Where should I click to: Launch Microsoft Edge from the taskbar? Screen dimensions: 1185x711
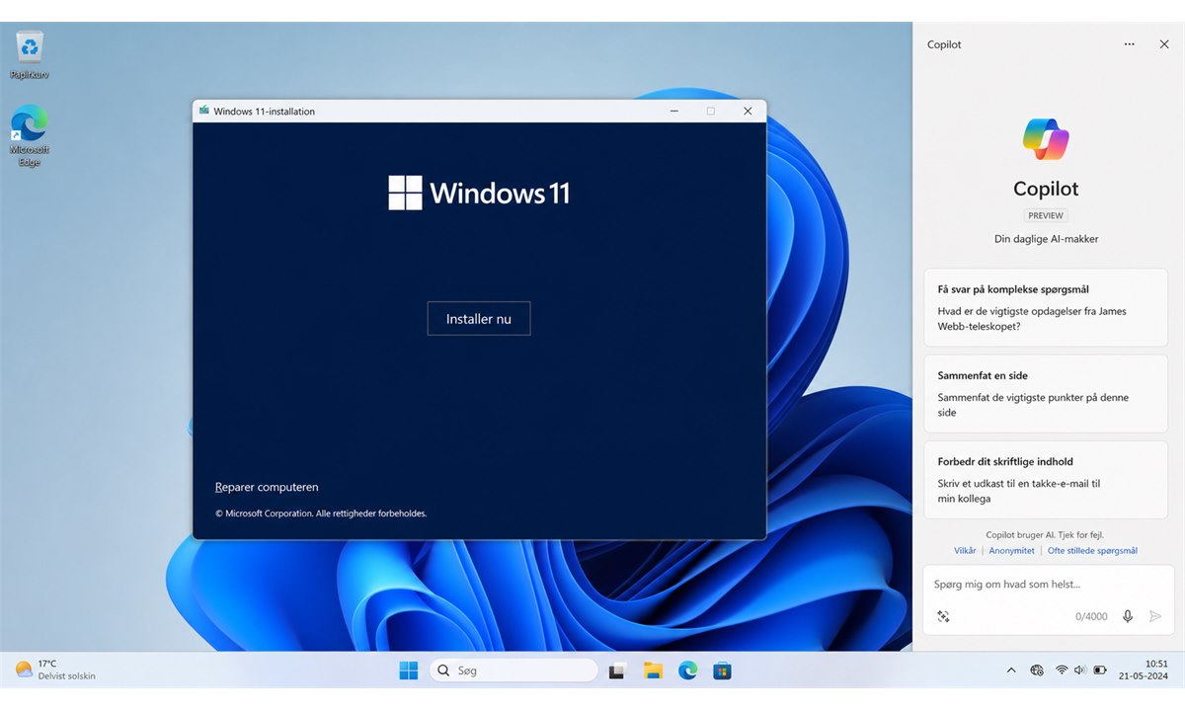point(688,671)
